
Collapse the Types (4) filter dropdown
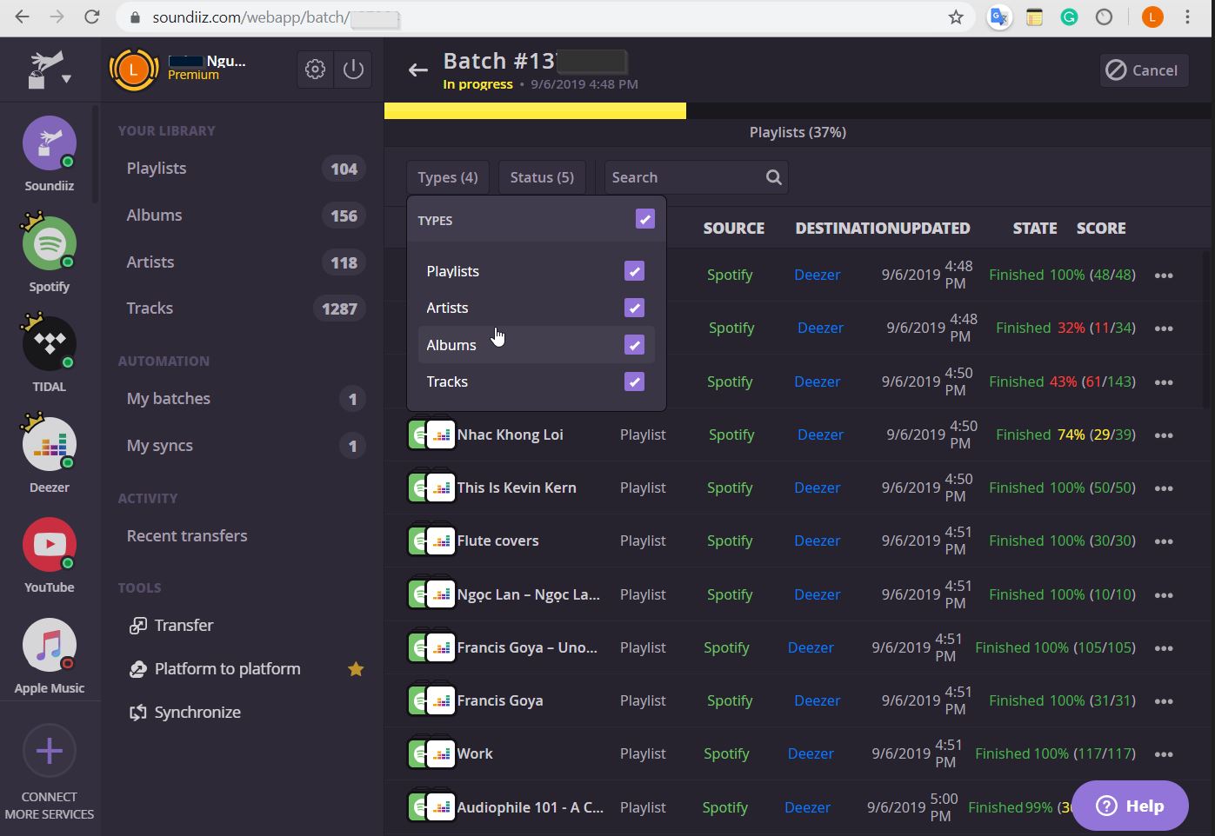(448, 177)
